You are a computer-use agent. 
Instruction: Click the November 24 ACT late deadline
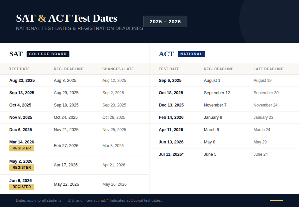pos(265,105)
